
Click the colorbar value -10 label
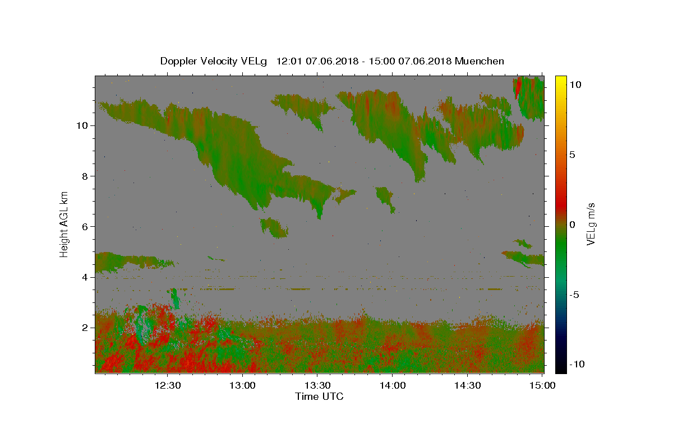coord(577,364)
